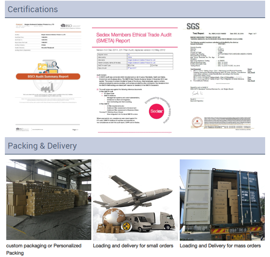
Task: Select the 'Loading and Delivery for mass orders' caption
Action: [220, 246]
